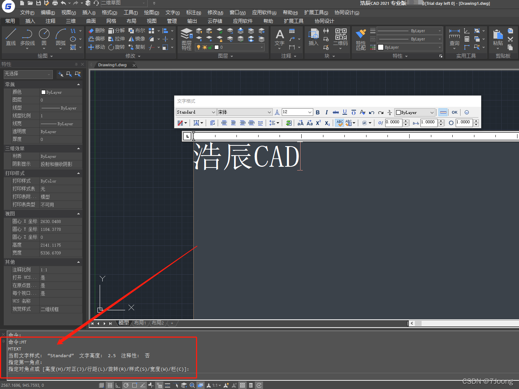Open the 格式(O) menu
Image resolution: width=519 pixels, height=389 pixels.
pos(109,13)
